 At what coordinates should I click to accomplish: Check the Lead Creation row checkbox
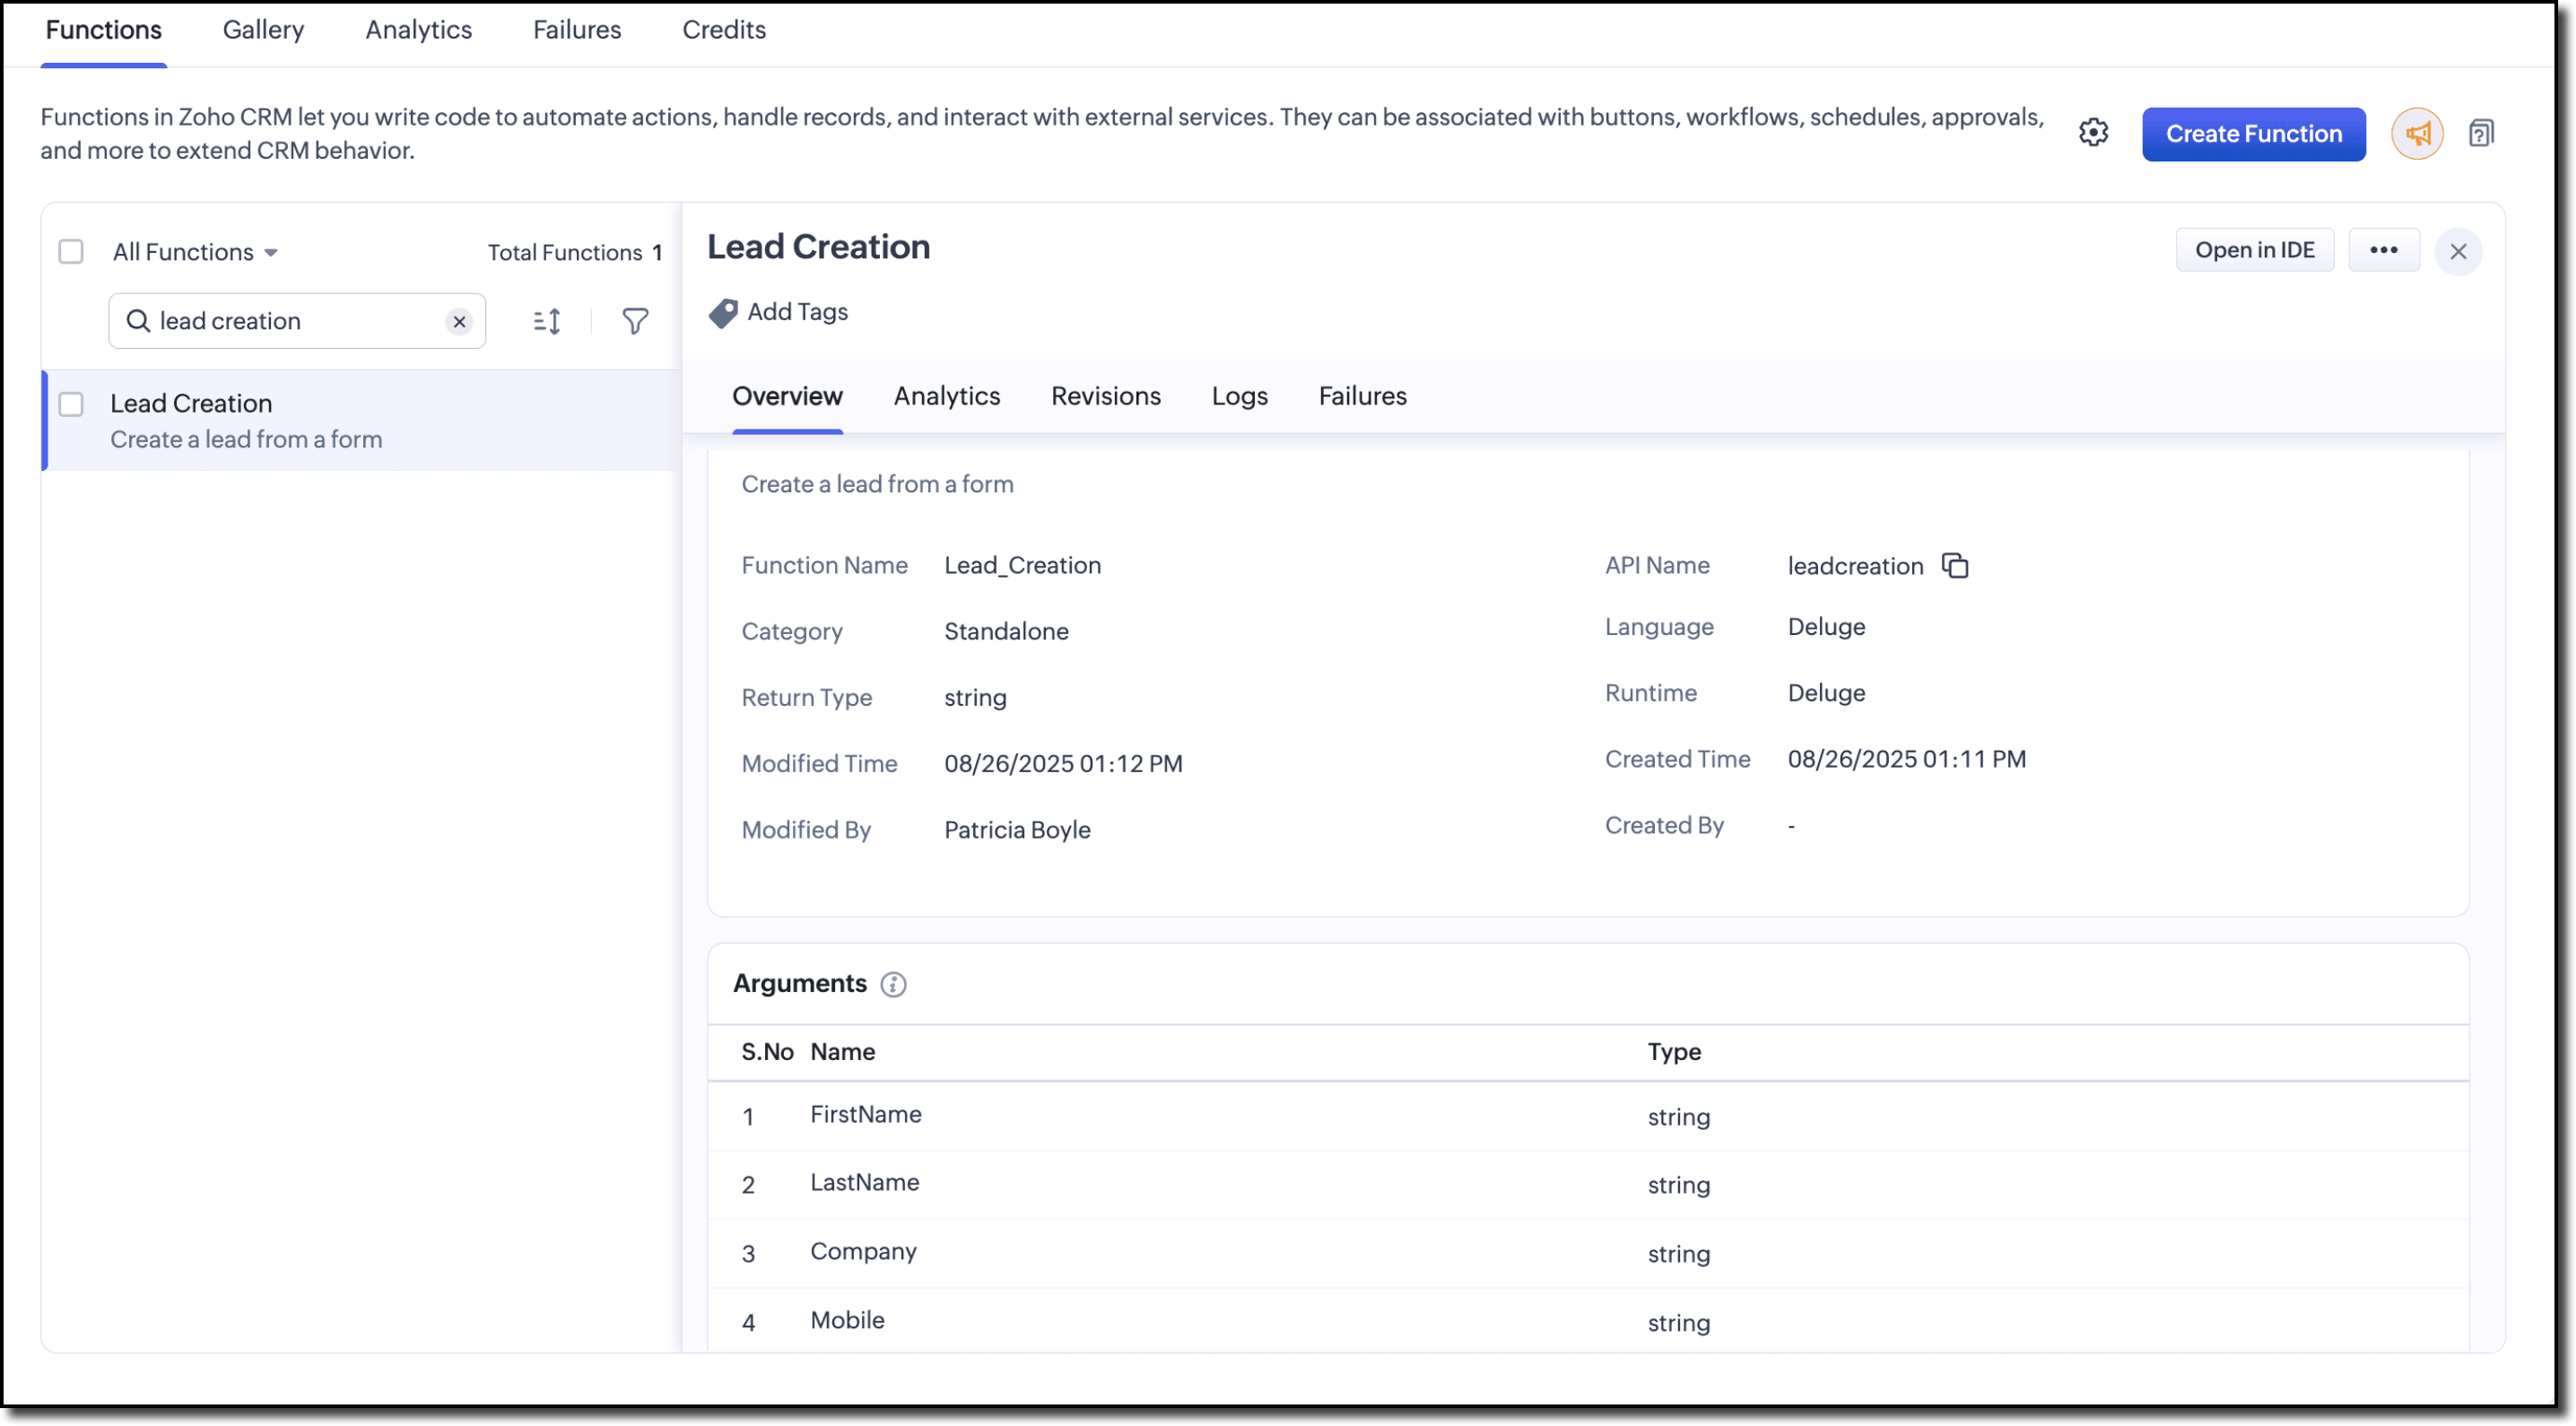coord(71,404)
